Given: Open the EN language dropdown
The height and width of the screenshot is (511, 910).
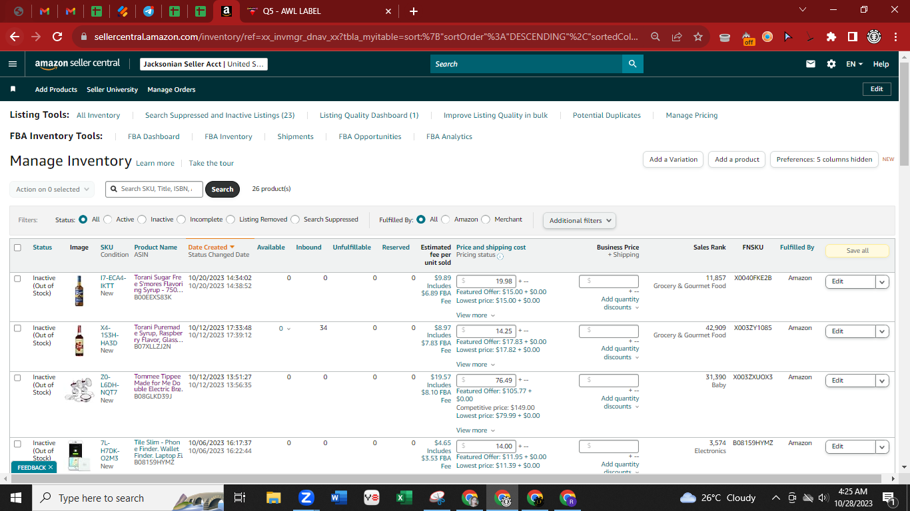Looking at the screenshot, I should click(854, 64).
